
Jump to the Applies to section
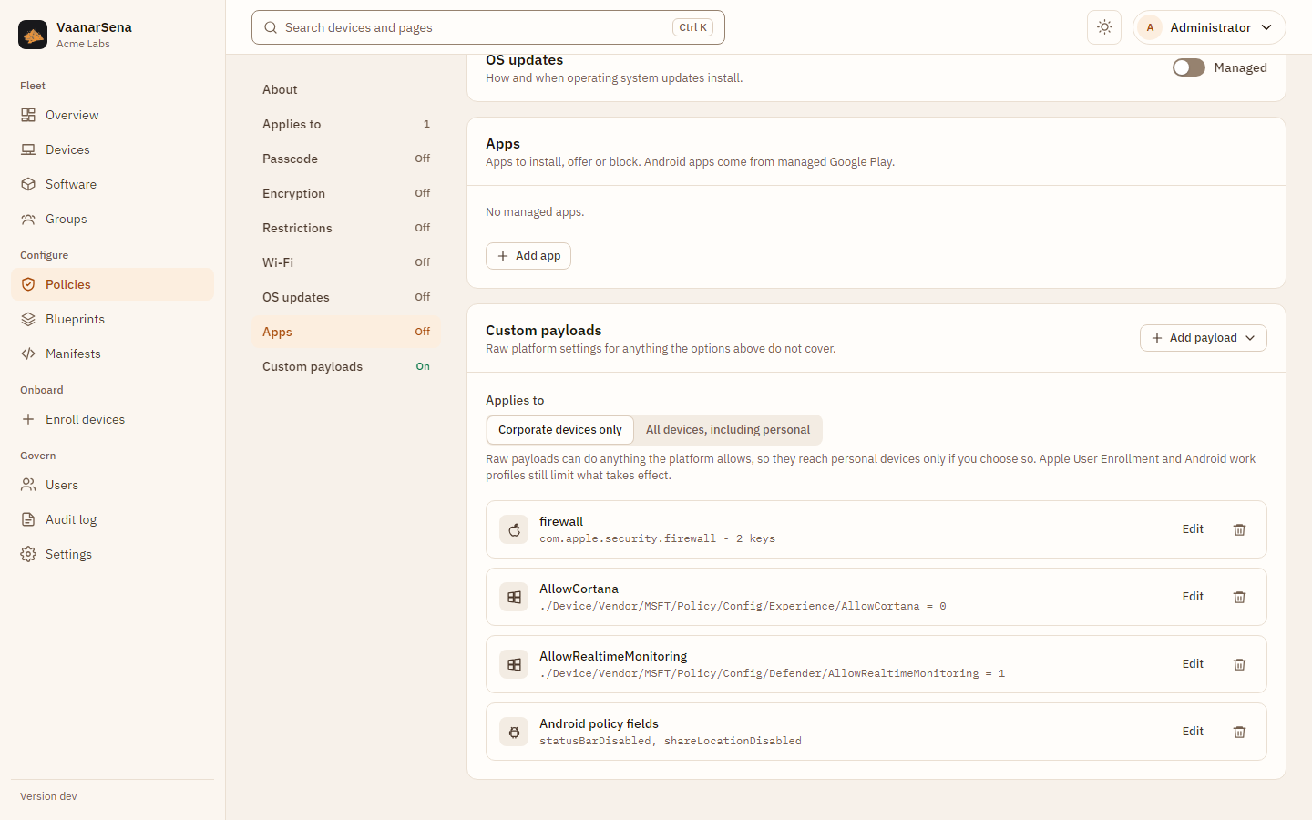coord(346,124)
